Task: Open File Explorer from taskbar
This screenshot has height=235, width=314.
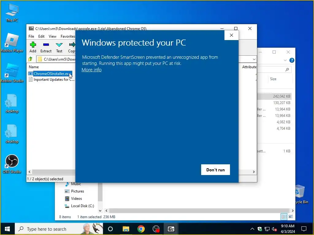Action: (x=126, y=229)
